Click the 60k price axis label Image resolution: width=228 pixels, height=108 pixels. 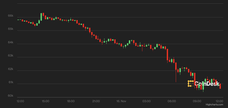point(11,96)
